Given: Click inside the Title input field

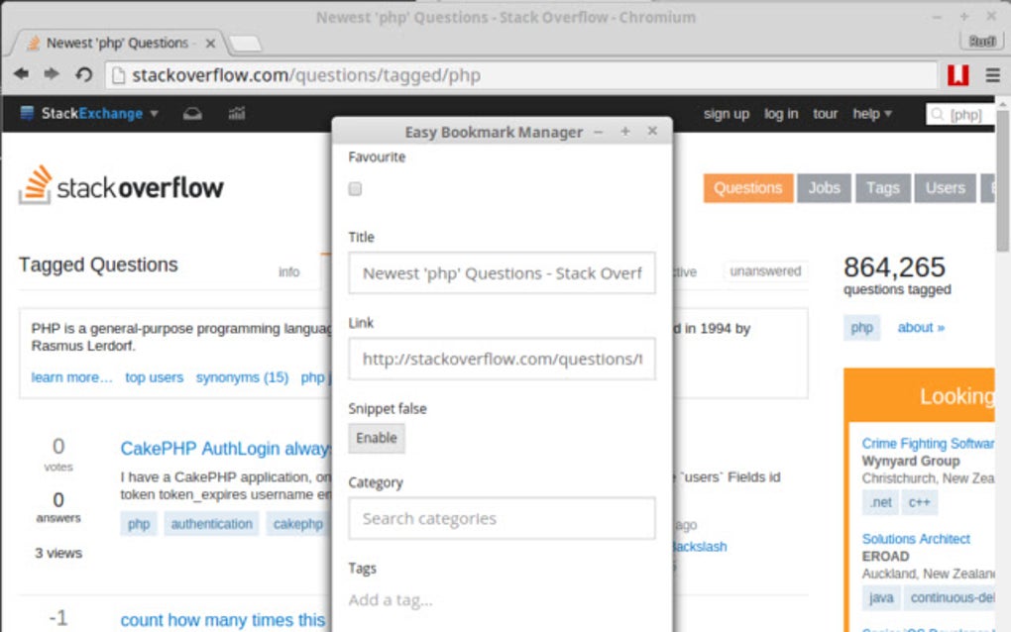Looking at the screenshot, I should tap(501, 272).
